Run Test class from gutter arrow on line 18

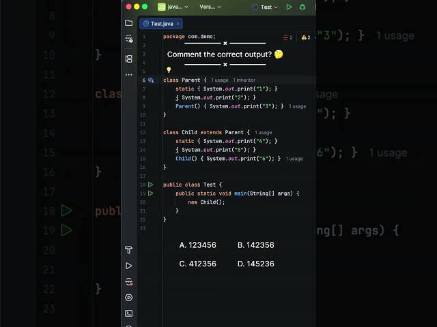[x=150, y=185]
